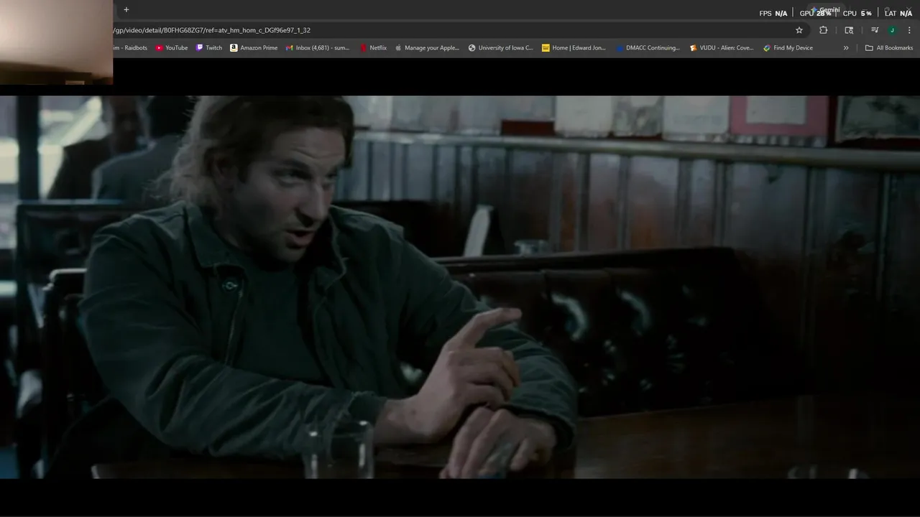
Task: Open the VUDU - Alien: Covenant bookmark
Action: [722, 48]
